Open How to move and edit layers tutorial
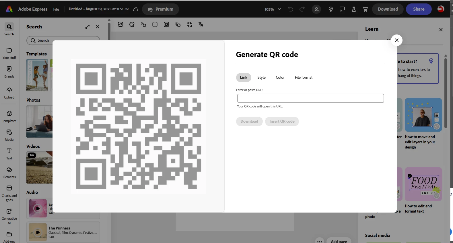 pyautogui.click(x=423, y=124)
